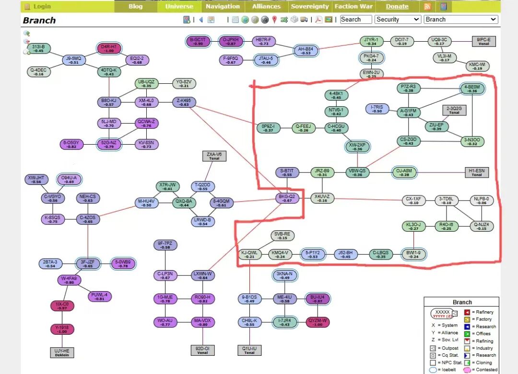
Task: Click the blue back arrow icon
Action: pyautogui.click(x=200, y=20)
